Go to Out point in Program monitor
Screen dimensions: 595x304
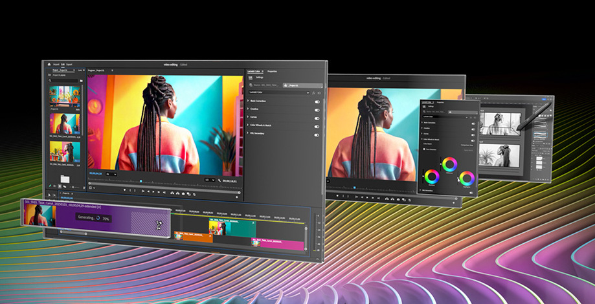click(x=164, y=193)
